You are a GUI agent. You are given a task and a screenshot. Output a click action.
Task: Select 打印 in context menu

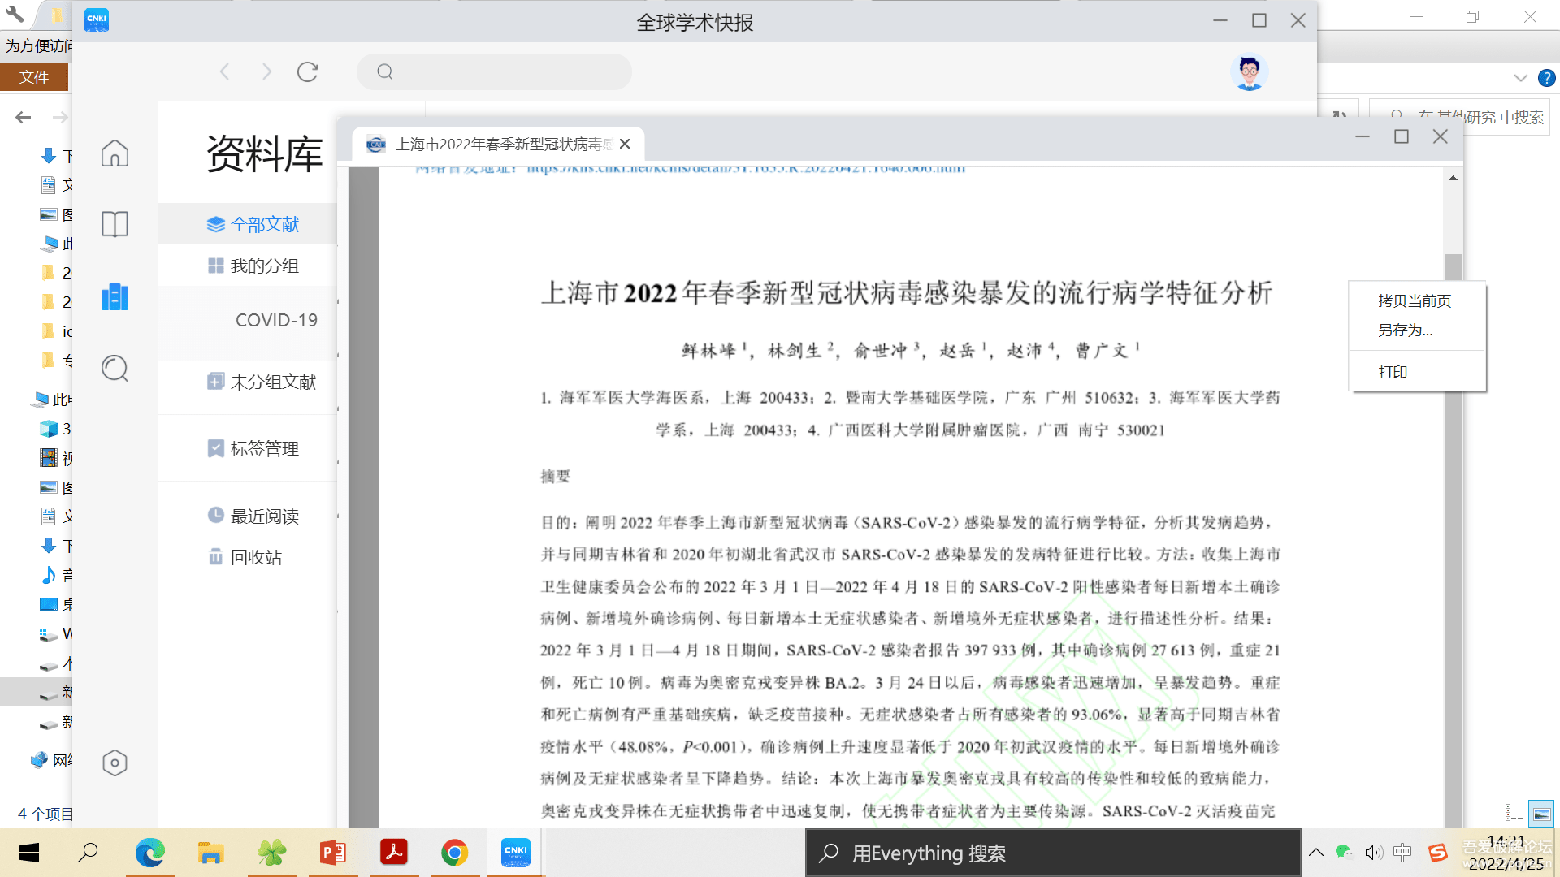tap(1393, 372)
